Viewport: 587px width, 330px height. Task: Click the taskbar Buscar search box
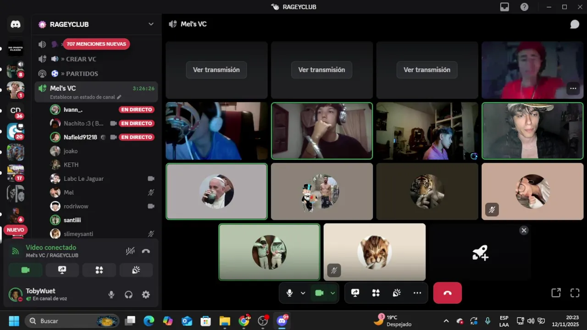(x=72, y=321)
